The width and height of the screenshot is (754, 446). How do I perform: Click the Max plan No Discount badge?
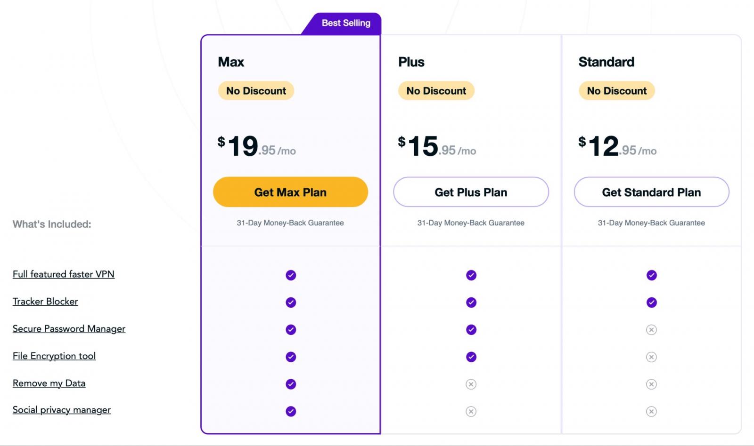coord(256,91)
